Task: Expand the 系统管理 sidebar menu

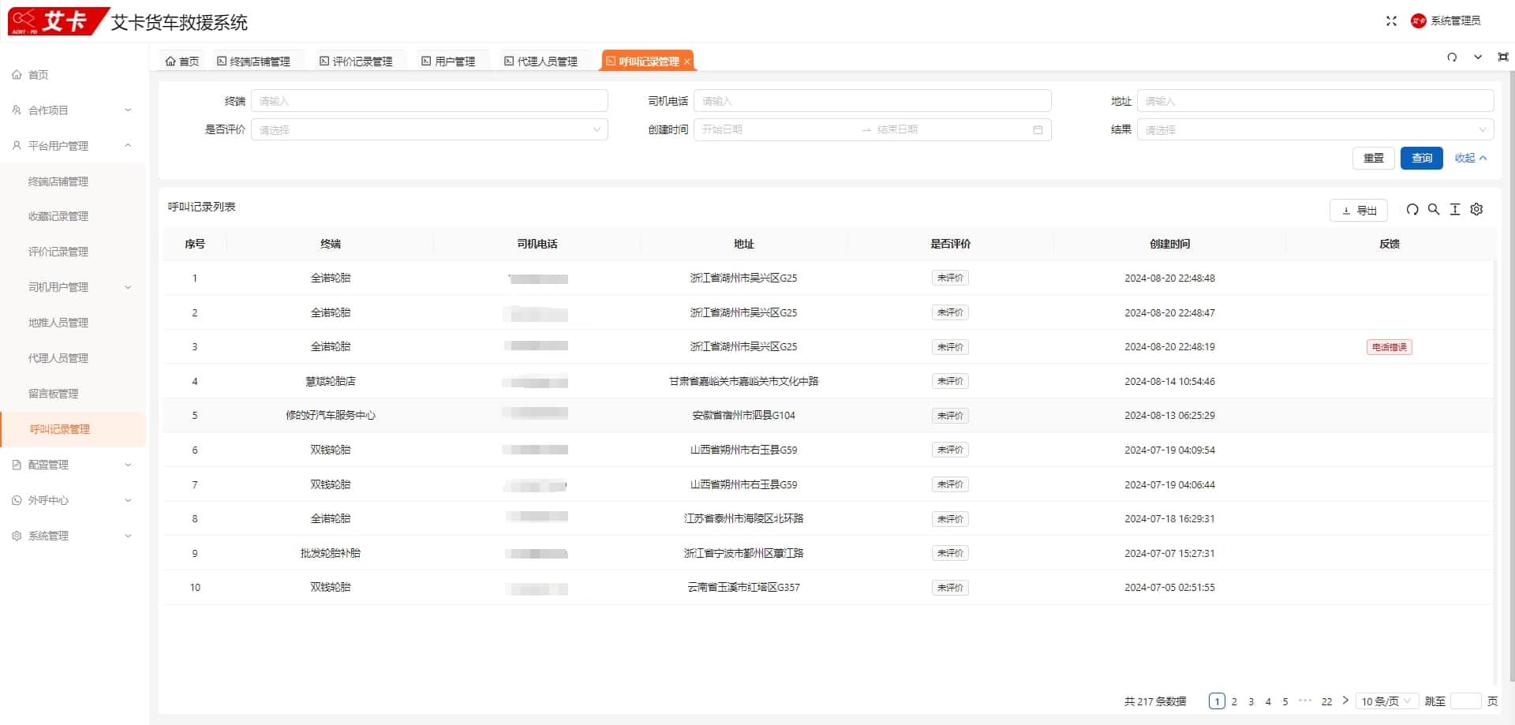Action: point(128,536)
